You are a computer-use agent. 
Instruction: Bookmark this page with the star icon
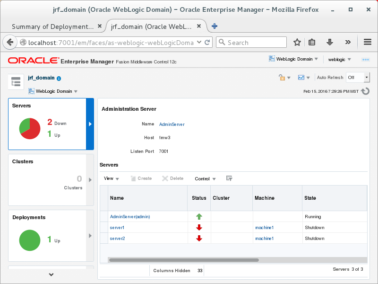[297, 43]
